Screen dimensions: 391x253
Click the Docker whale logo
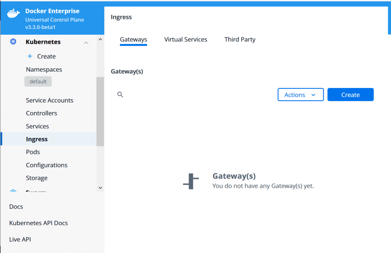tap(13, 13)
